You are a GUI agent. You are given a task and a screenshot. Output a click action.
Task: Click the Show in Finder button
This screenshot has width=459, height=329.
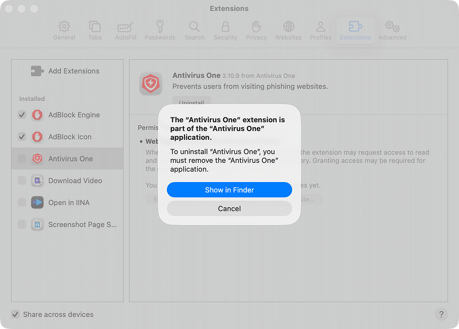[x=229, y=190]
